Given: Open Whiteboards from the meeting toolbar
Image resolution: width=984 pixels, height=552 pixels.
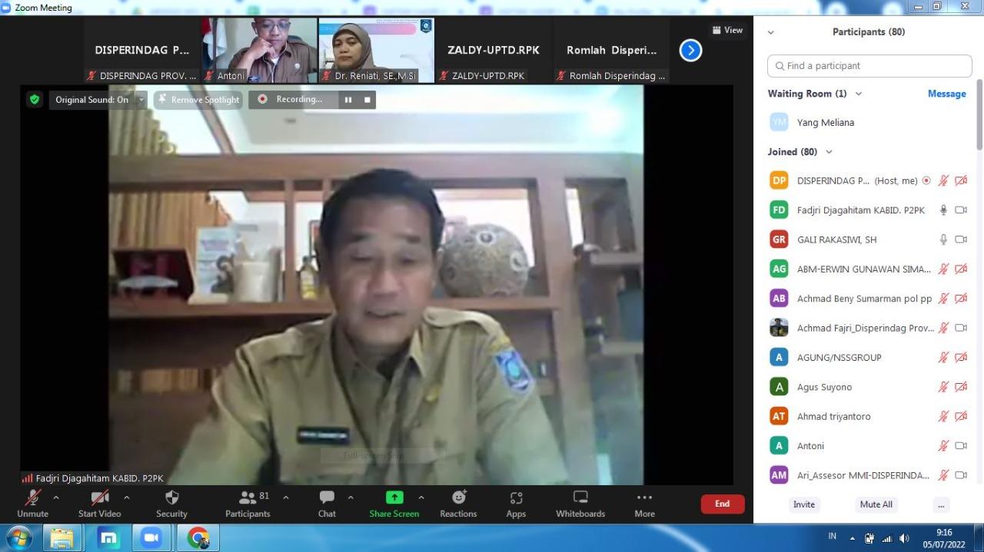Looking at the screenshot, I should click(580, 497).
